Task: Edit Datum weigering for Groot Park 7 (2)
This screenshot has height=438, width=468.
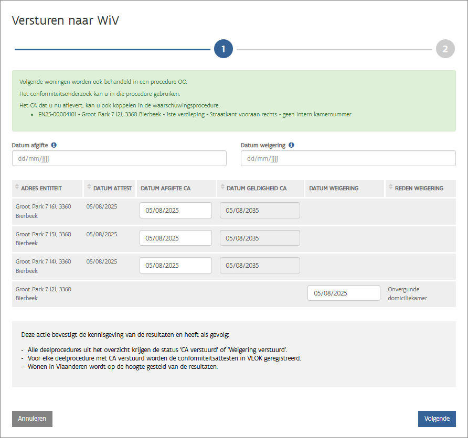Action: [x=343, y=293]
